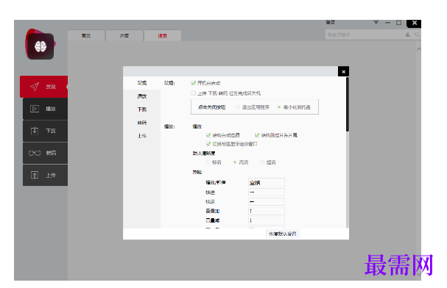Select 退出应用程序 exit application radio button

click(x=237, y=107)
